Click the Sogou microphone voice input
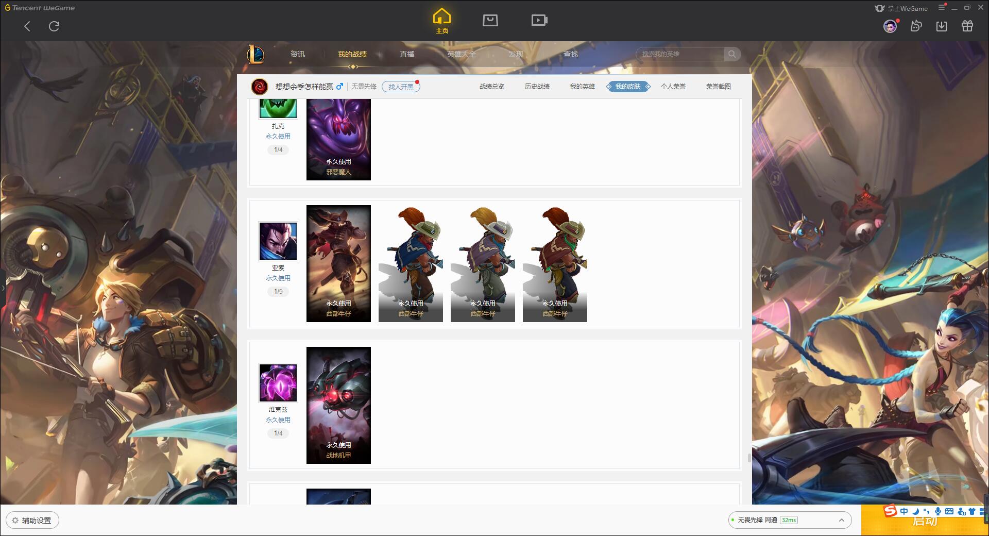Screen dimensions: 989x536 point(938,511)
